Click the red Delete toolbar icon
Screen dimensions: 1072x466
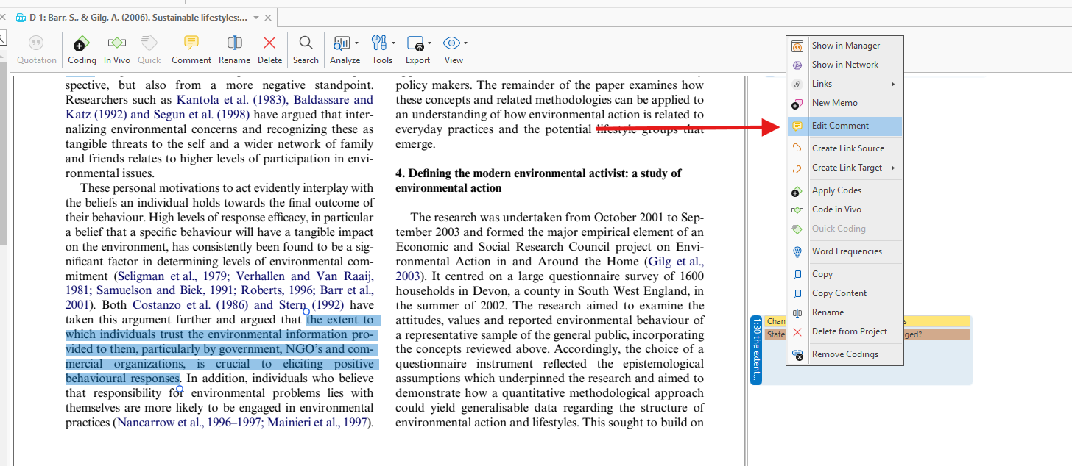[269, 43]
